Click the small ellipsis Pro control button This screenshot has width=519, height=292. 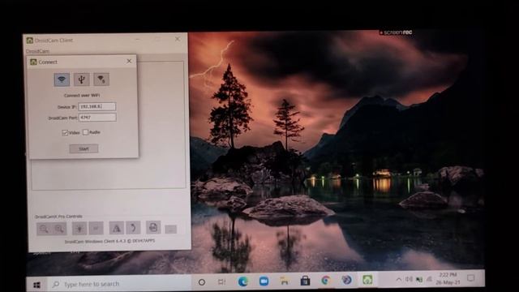point(171,229)
